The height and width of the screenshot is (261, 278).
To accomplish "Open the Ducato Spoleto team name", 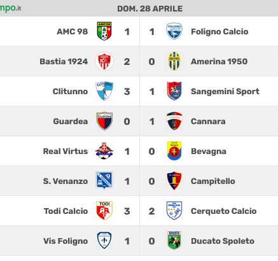I will 223,241.
